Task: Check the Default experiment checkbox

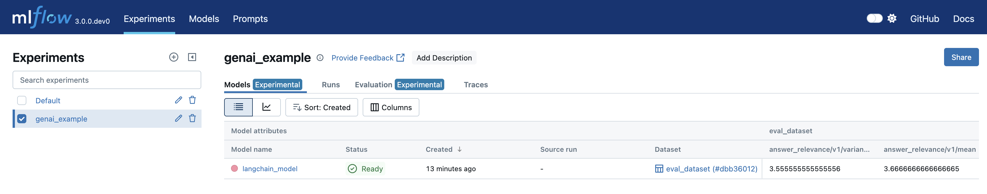Action: pos(22,100)
